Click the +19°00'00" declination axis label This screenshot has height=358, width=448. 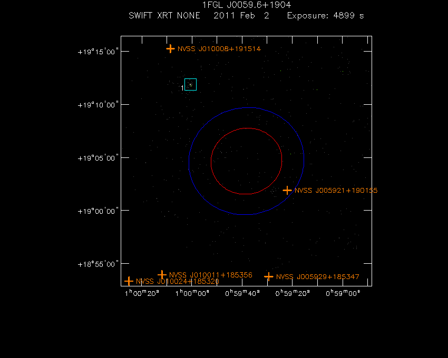(98, 211)
